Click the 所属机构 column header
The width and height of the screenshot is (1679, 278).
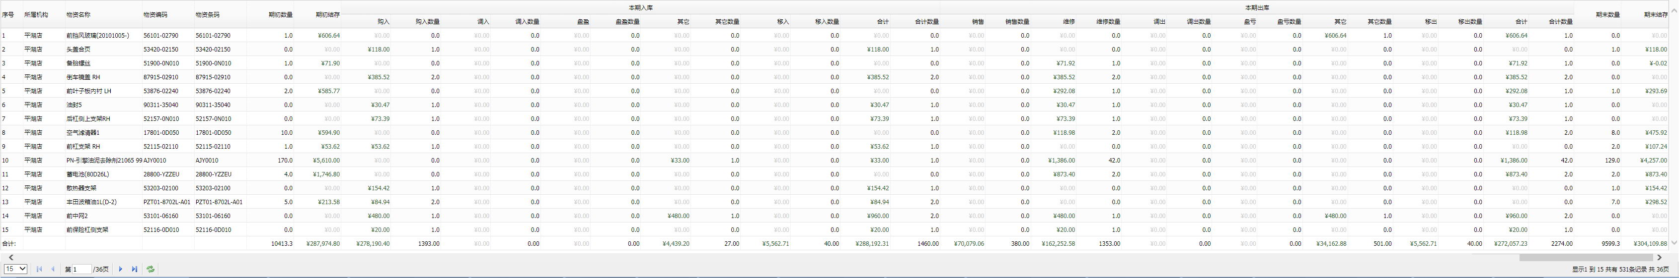pyautogui.click(x=36, y=14)
